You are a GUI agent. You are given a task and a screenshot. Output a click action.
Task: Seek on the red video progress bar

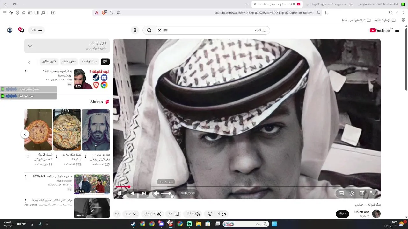(247, 187)
